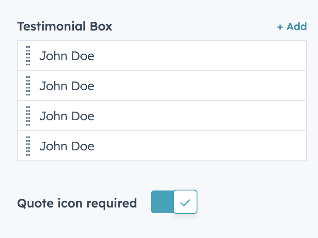Screen dimensions: 318x238
Task: Click the Testimonial Box heading
Action: pos(65,26)
